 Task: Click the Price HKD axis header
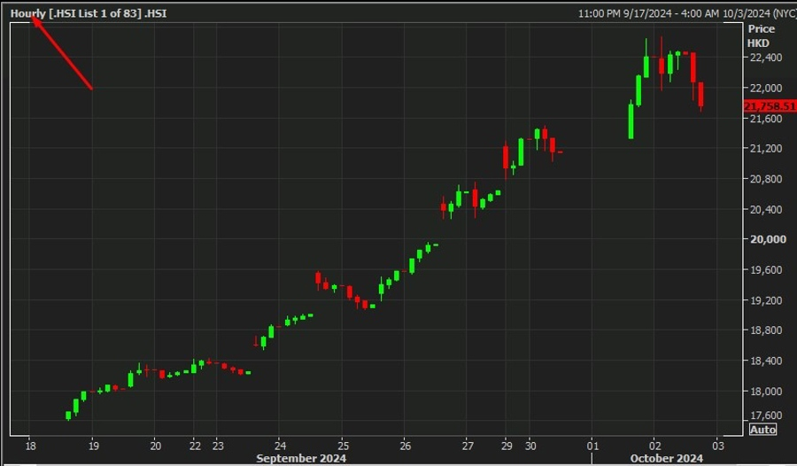[761, 35]
